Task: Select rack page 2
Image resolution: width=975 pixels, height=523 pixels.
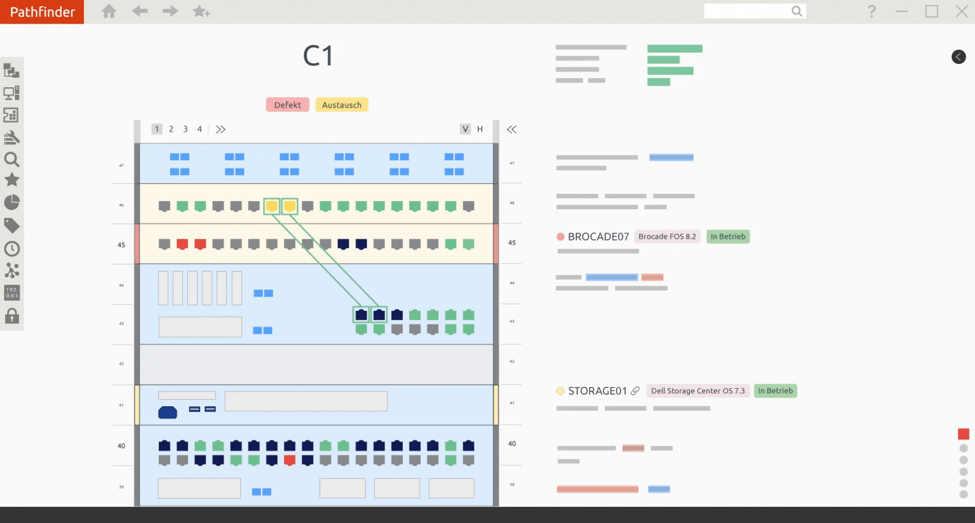Action: click(171, 129)
